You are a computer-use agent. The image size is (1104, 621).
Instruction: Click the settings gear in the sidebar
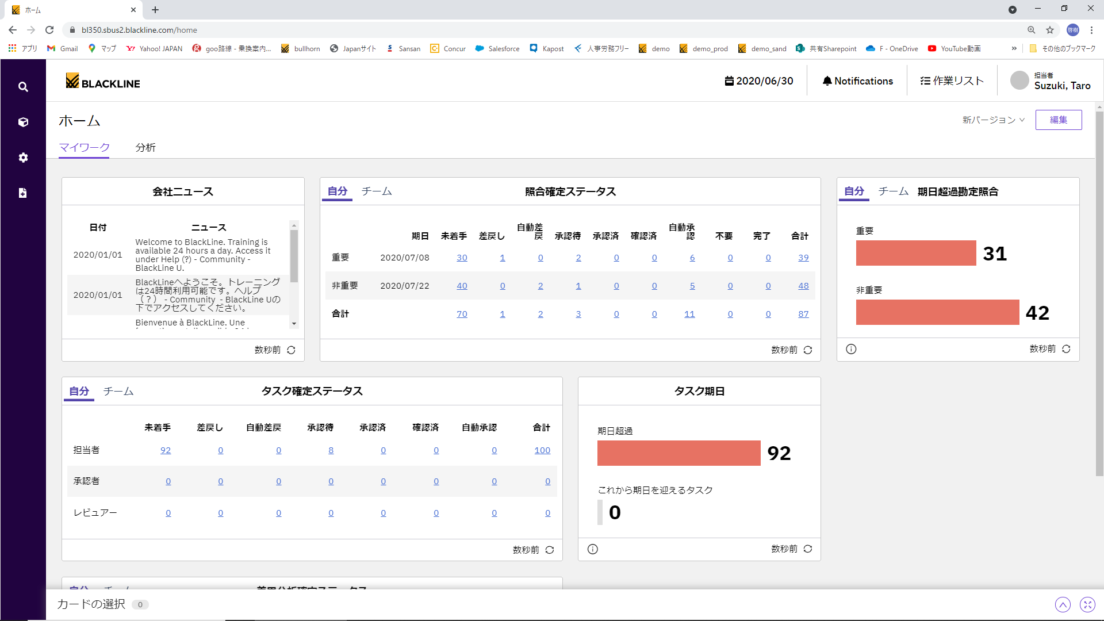(23, 158)
